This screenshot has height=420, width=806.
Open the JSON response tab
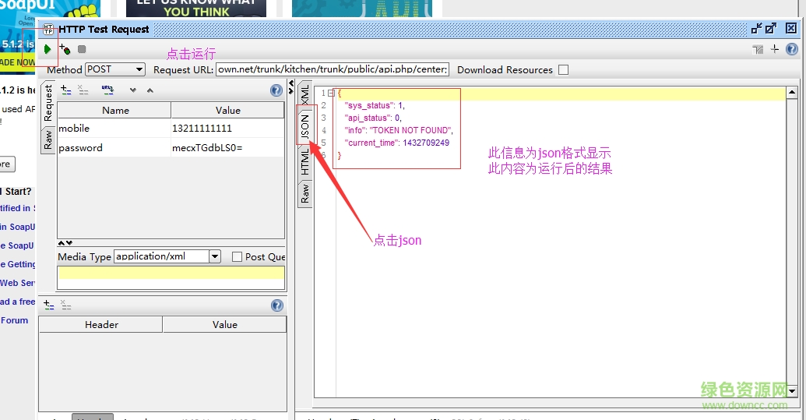point(304,126)
